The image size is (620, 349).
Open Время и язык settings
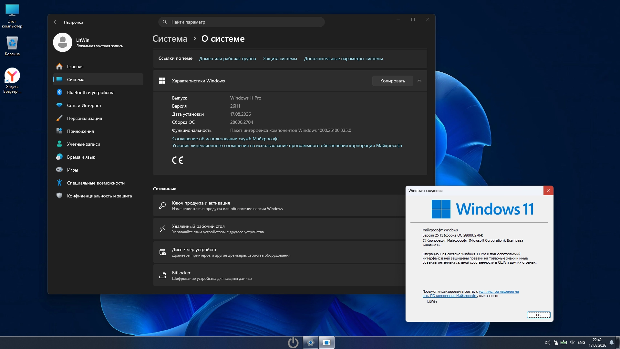[98, 157]
